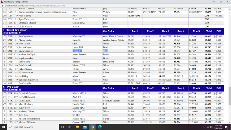
Task: Click driver name 'Kurt Collier'
Action: pyautogui.click(x=24, y=44)
